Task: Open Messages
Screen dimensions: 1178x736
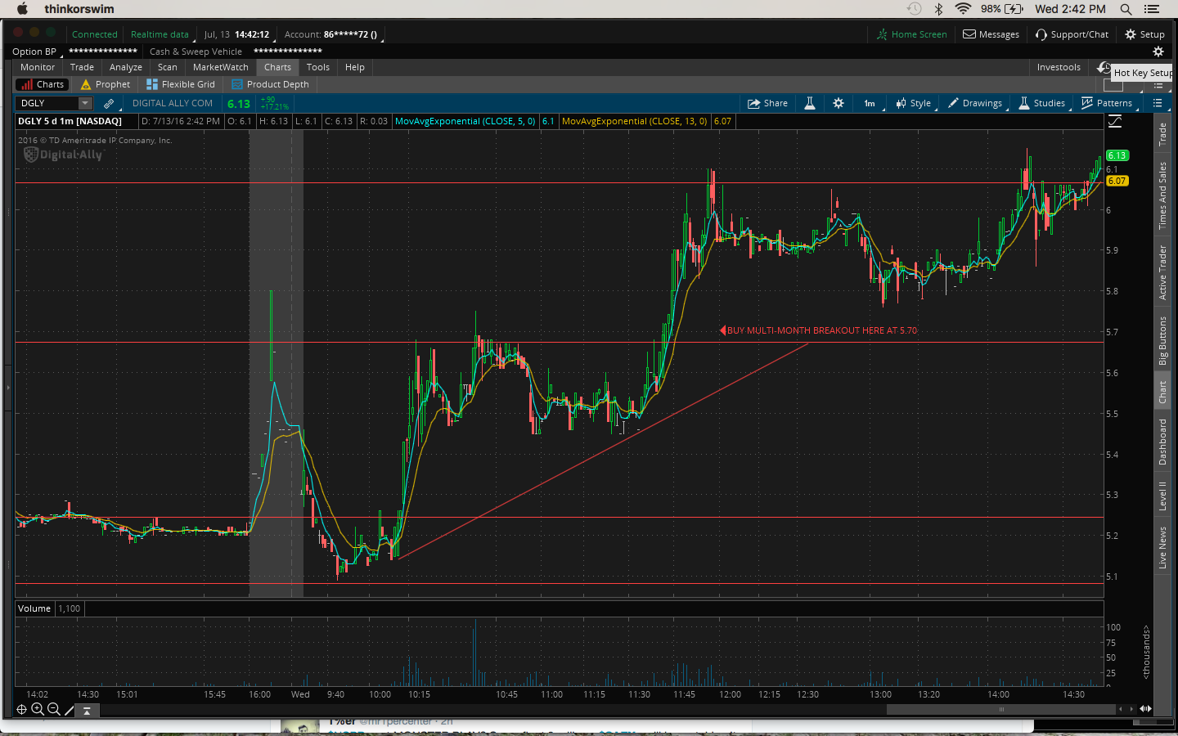Action: click(991, 34)
